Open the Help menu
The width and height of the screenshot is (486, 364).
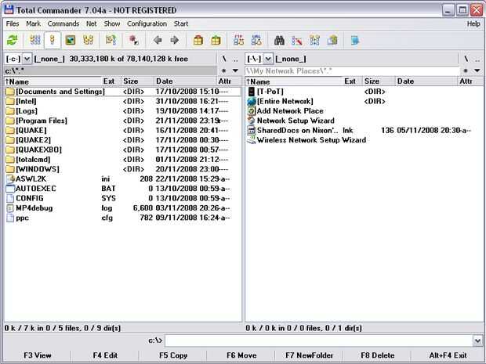(x=473, y=23)
